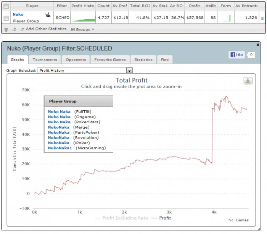The width and height of the screenshot is (267, 234).
Task: Open NukoNaka iPoker link
Action: click(59, 143)
